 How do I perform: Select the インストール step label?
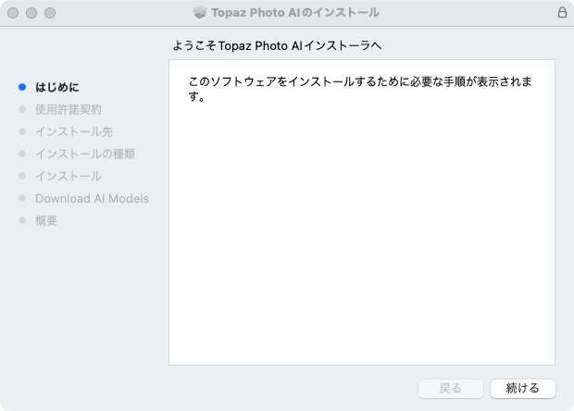[69, 176]
